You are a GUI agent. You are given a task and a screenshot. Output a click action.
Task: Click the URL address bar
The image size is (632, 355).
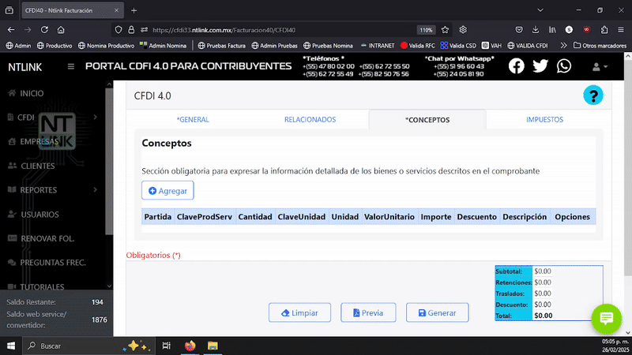pos(282,30)
